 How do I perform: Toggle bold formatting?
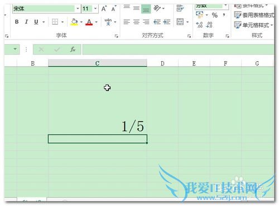click(x=17, y=22)
